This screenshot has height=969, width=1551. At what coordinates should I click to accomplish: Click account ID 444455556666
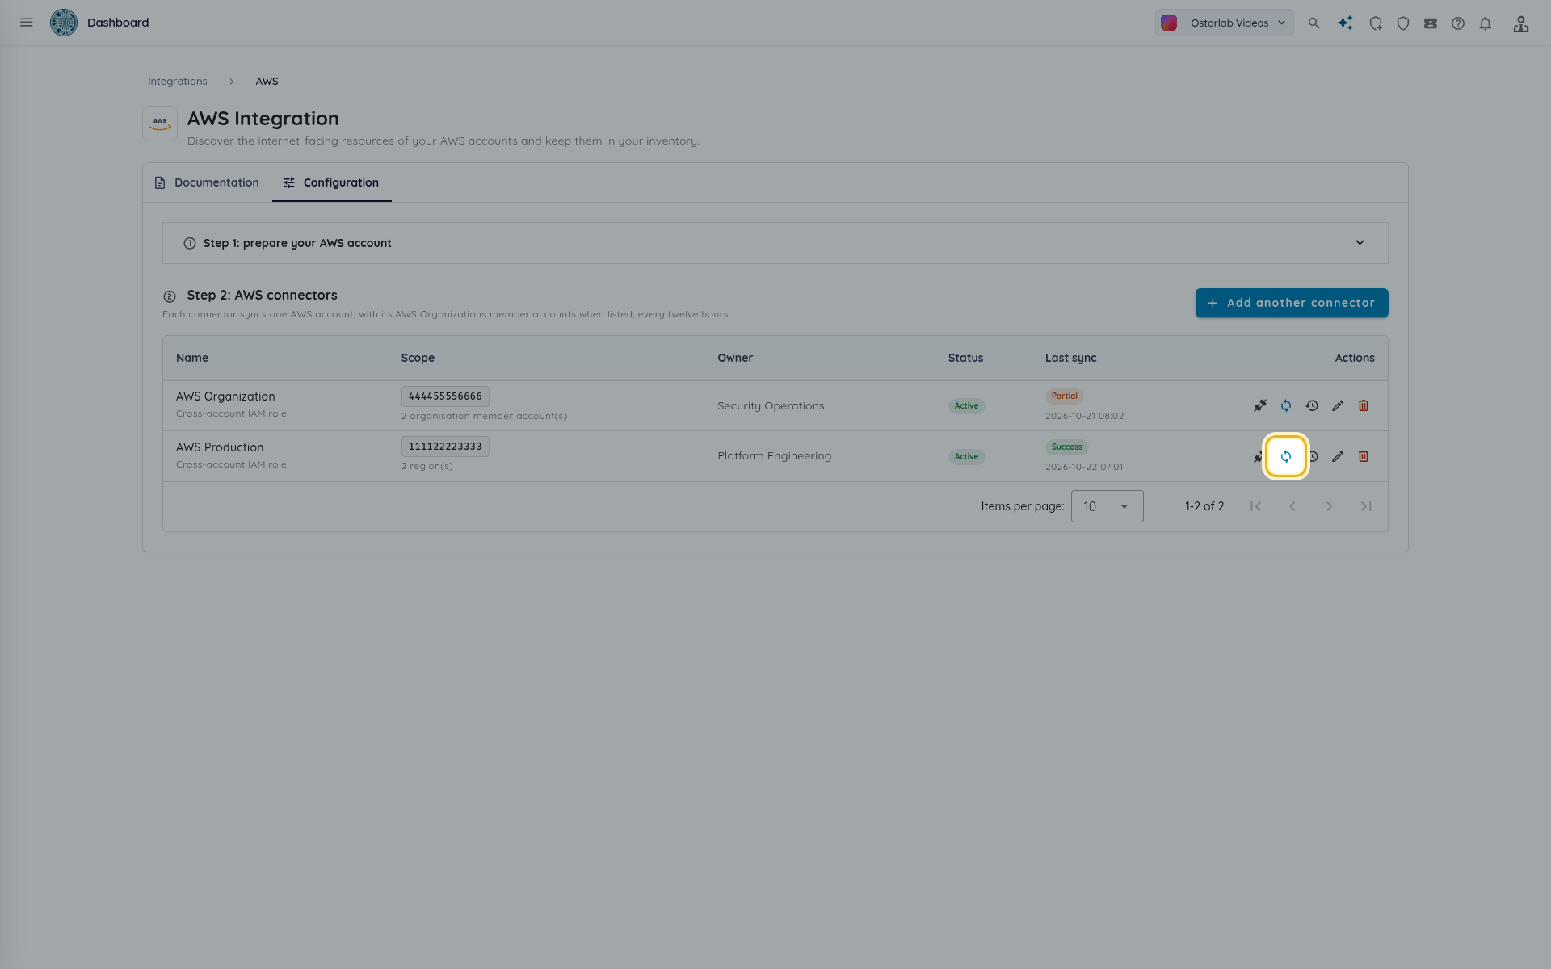[445, 396]
